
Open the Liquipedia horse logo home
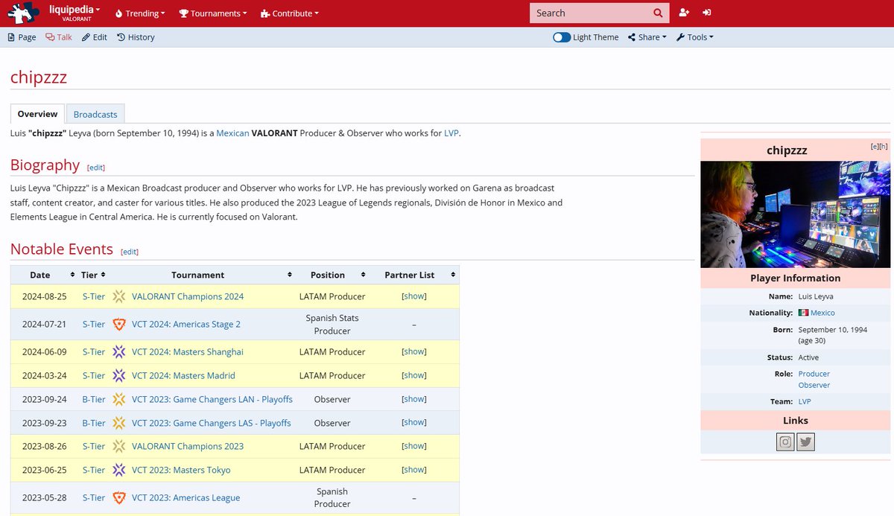(24, 13)
